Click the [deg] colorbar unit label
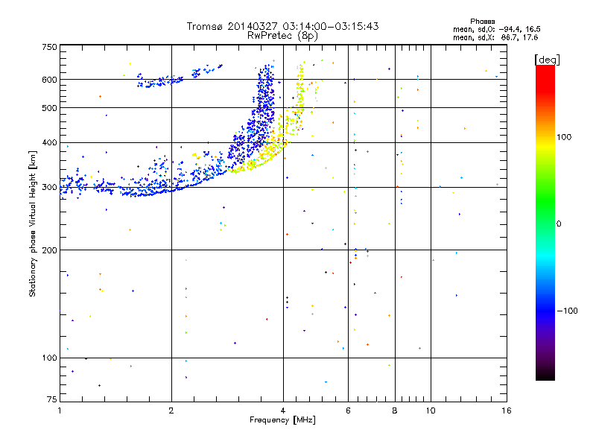The image size is (596, 447). click(x=548, y=60)
